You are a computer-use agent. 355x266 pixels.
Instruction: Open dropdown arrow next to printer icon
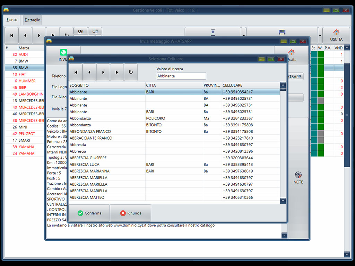320,35
